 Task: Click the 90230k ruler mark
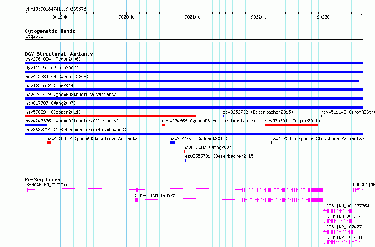(x=324, y=17)
